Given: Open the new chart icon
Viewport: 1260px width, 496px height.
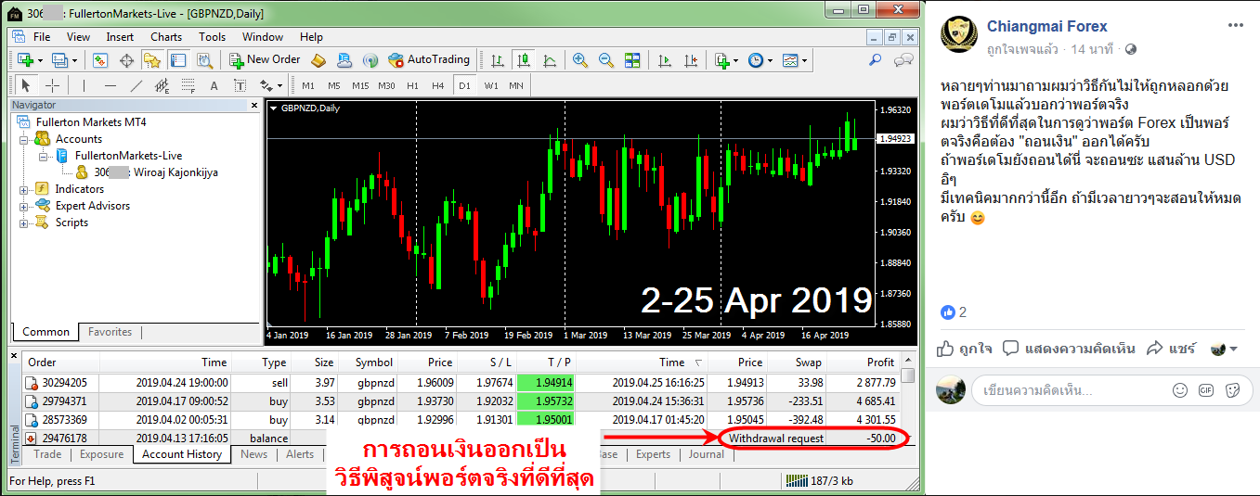Looking at the screenshot, I should 26,60.
